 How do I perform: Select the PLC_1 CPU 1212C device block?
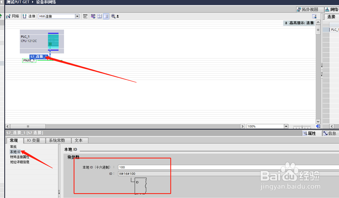coord(42,41)
